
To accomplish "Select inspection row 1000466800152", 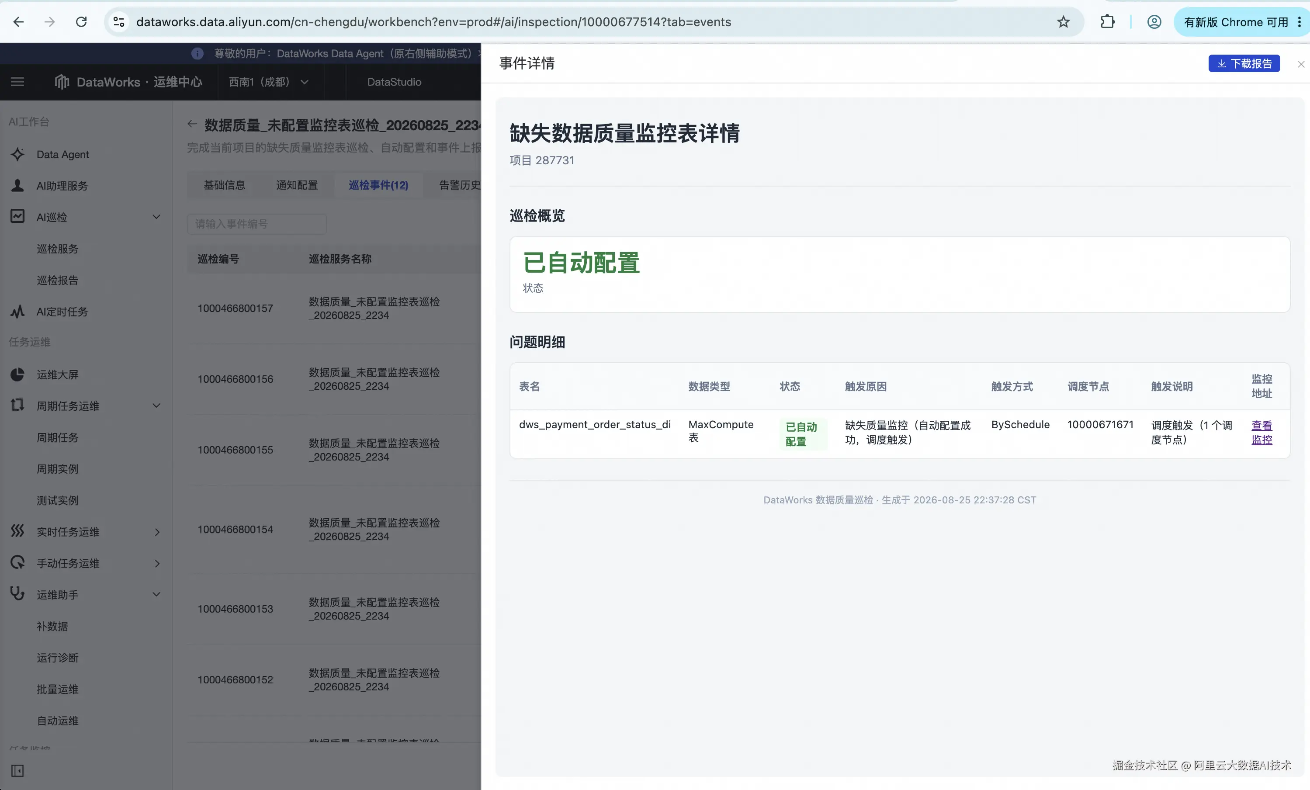I will pos(334,679).
